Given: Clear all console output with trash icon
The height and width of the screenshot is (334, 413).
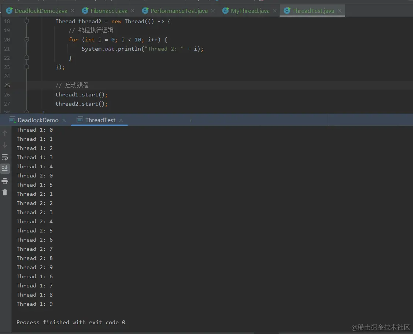Looking at the screenshot, I should 5,192.
